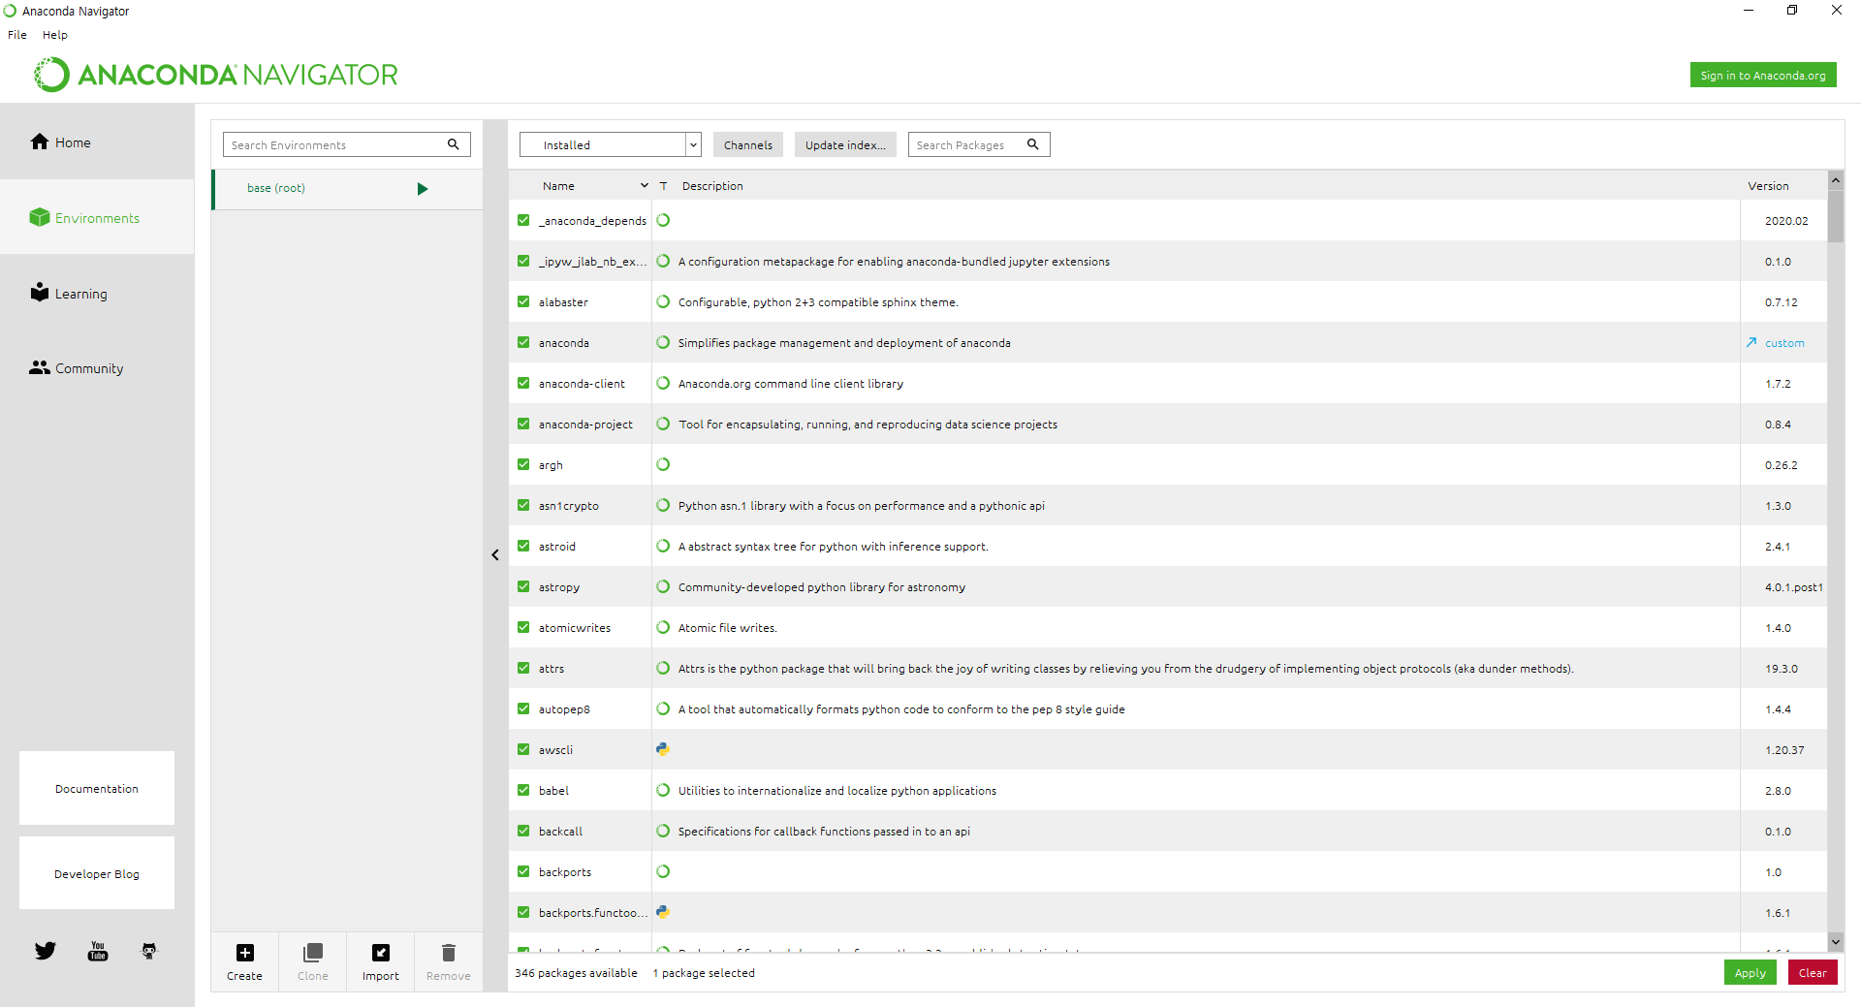The image size is (1861, 1007).
Task: Click the scrollbar up arrow in package list
Action: 1835,179
